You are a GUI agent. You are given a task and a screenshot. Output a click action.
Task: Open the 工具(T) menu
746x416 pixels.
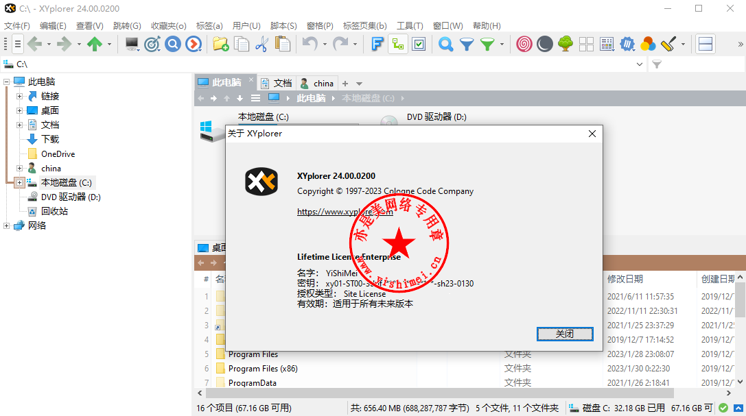point(410,25)
